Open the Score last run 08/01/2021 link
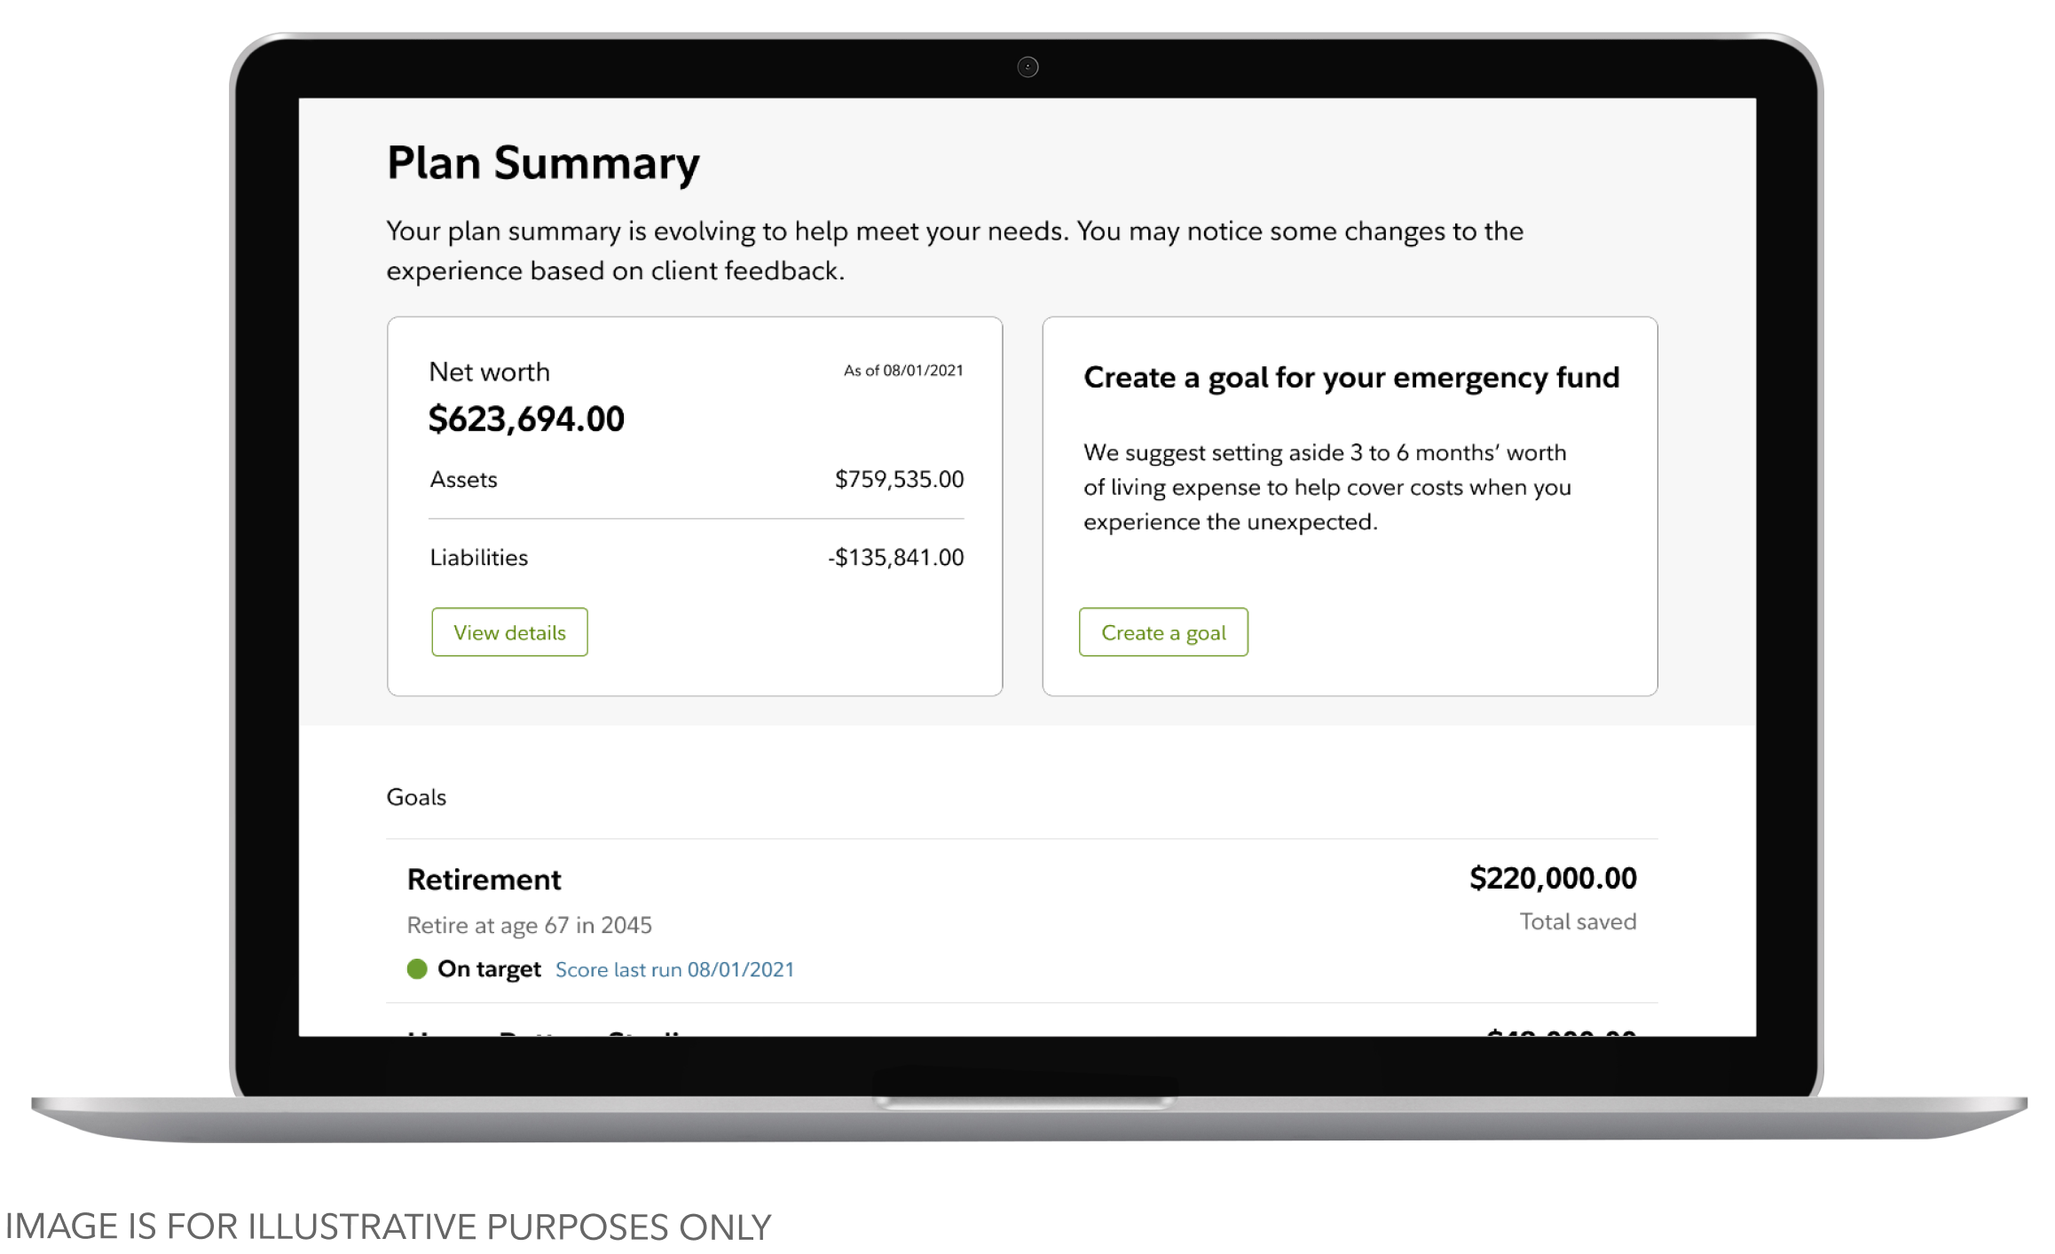Screen dimensions: 2055x1254 coord(674,969)
